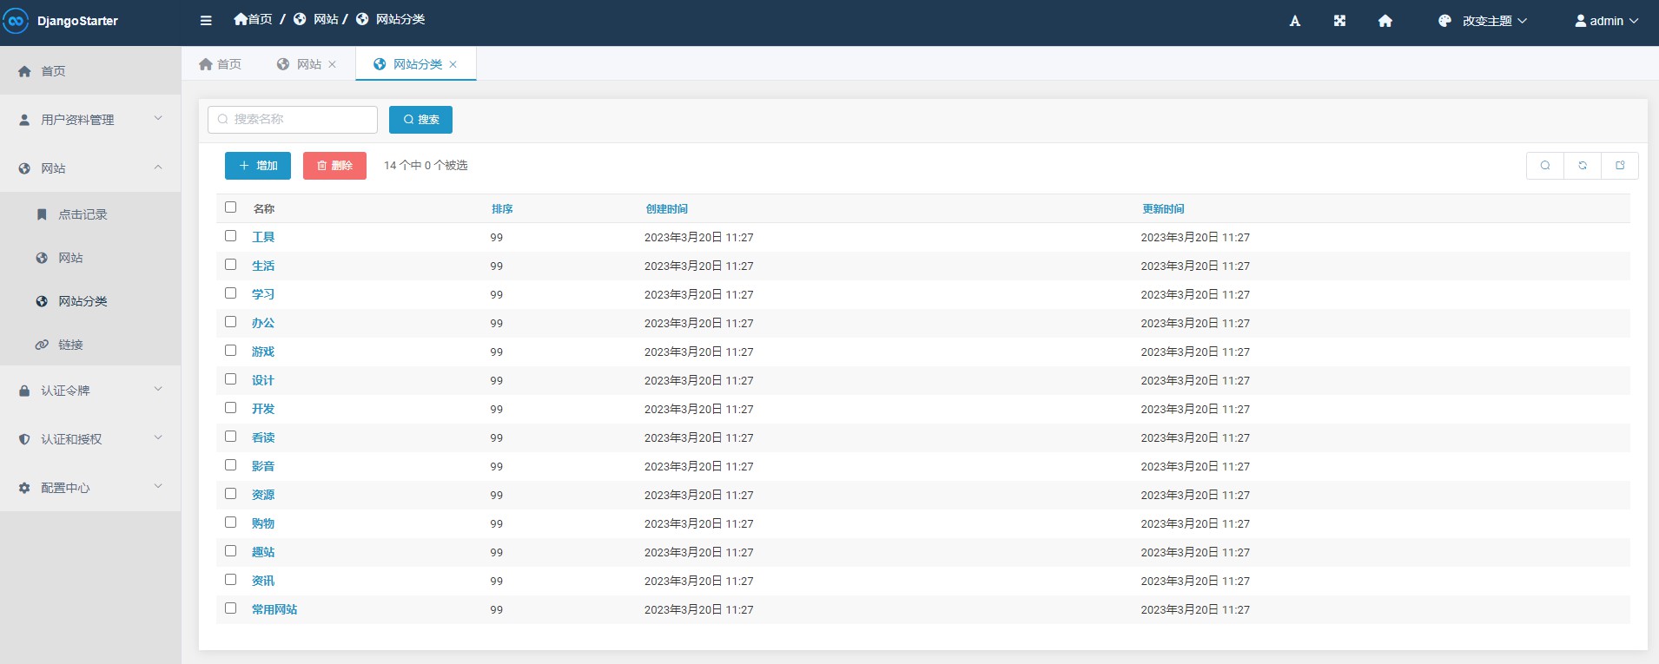1659x664 pixels.
Task: Switch to the 网站 tab
Action: coord(307,64)
